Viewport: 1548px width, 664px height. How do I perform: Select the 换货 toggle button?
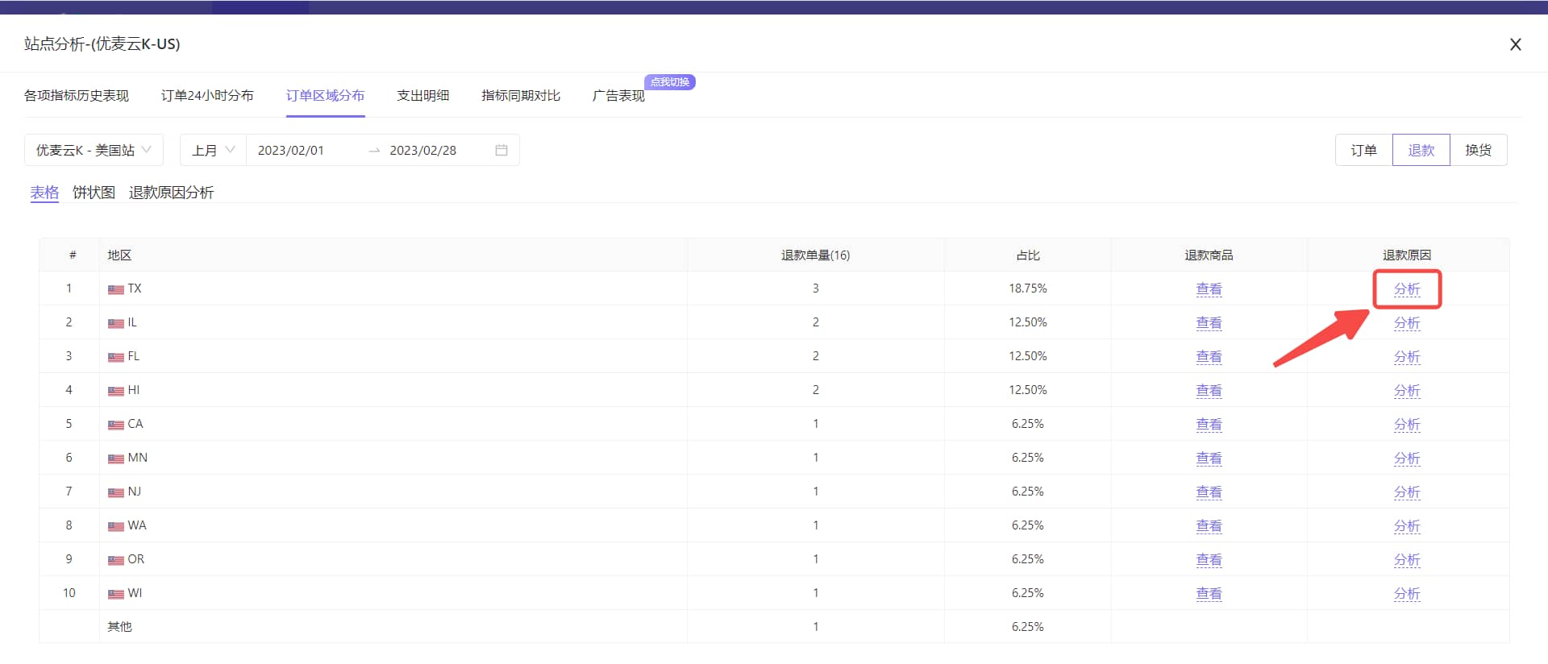[x=1479, y=150]
